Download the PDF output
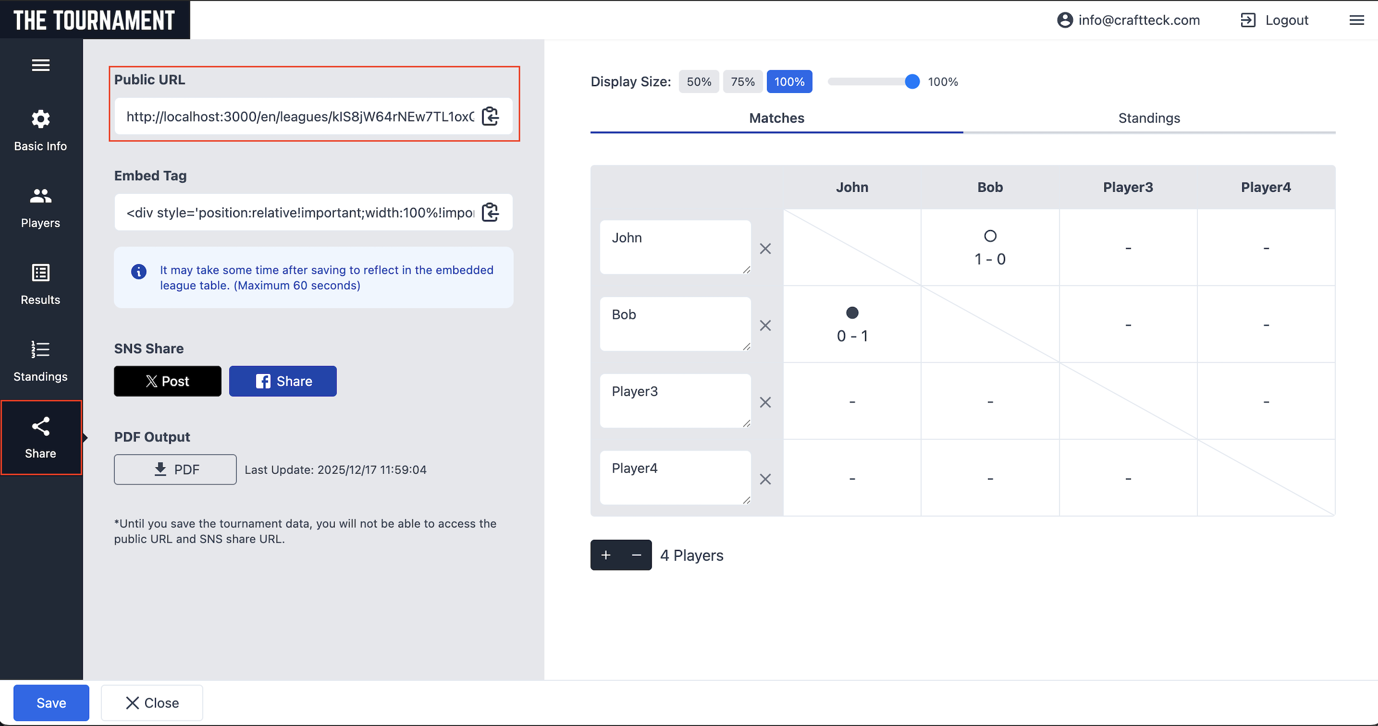Screen dimensions: 1378x726 coord(175,469)
